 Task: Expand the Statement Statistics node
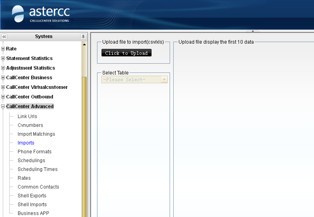[3, 58]
